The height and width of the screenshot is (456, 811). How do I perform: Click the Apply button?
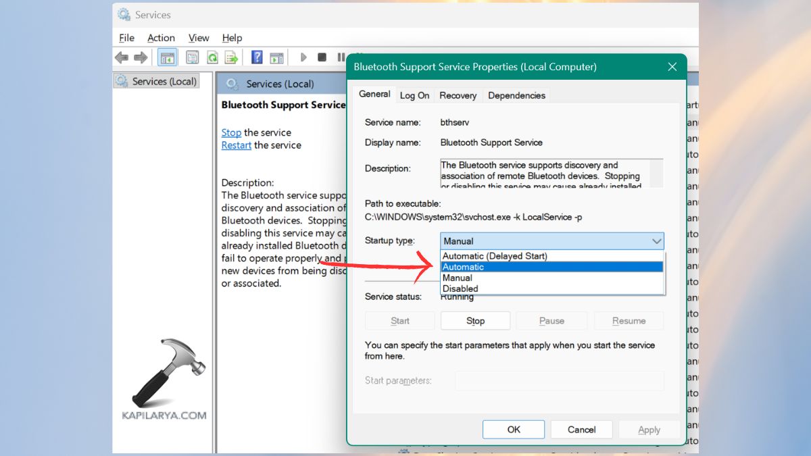coord(649,429)
